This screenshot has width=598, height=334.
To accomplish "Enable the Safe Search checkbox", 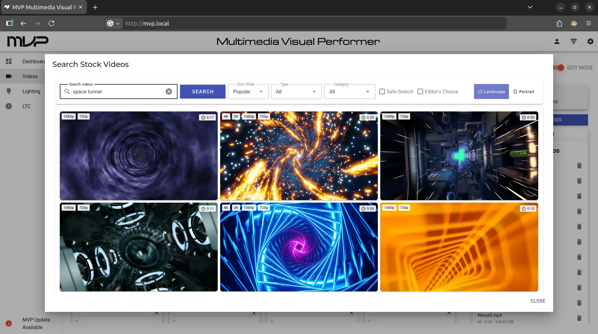I will point(382,92).
